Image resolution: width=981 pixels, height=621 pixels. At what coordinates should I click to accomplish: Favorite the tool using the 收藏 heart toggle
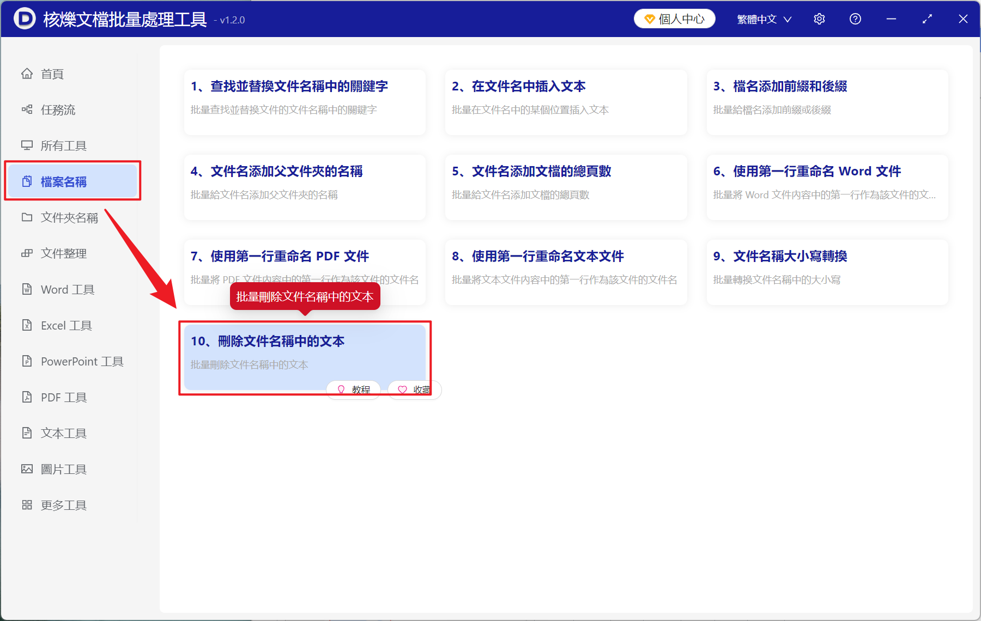tap(414, 389)
